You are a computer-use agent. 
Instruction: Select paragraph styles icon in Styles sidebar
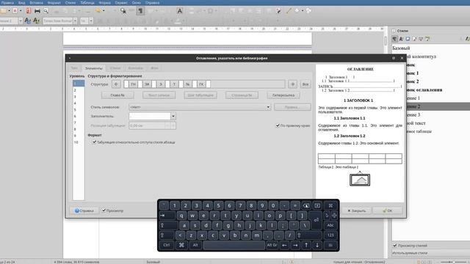(394, 39)
